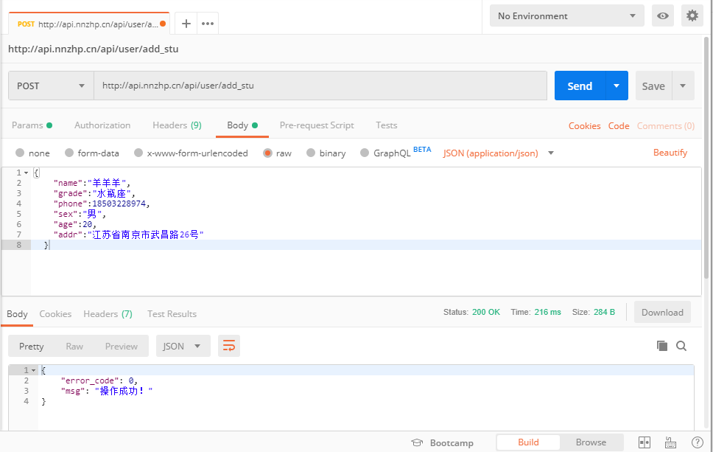Download the response
Image resolution: width=713 pixels, height=452 pixels.
662,312
